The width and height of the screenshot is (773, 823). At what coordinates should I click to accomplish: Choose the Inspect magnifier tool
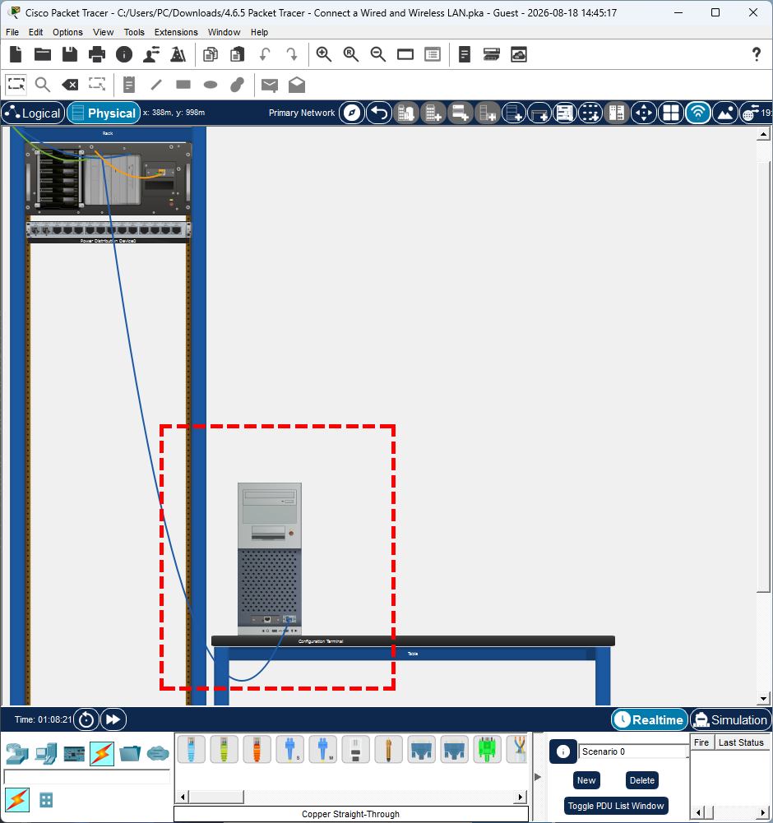(x=43, y=85)
